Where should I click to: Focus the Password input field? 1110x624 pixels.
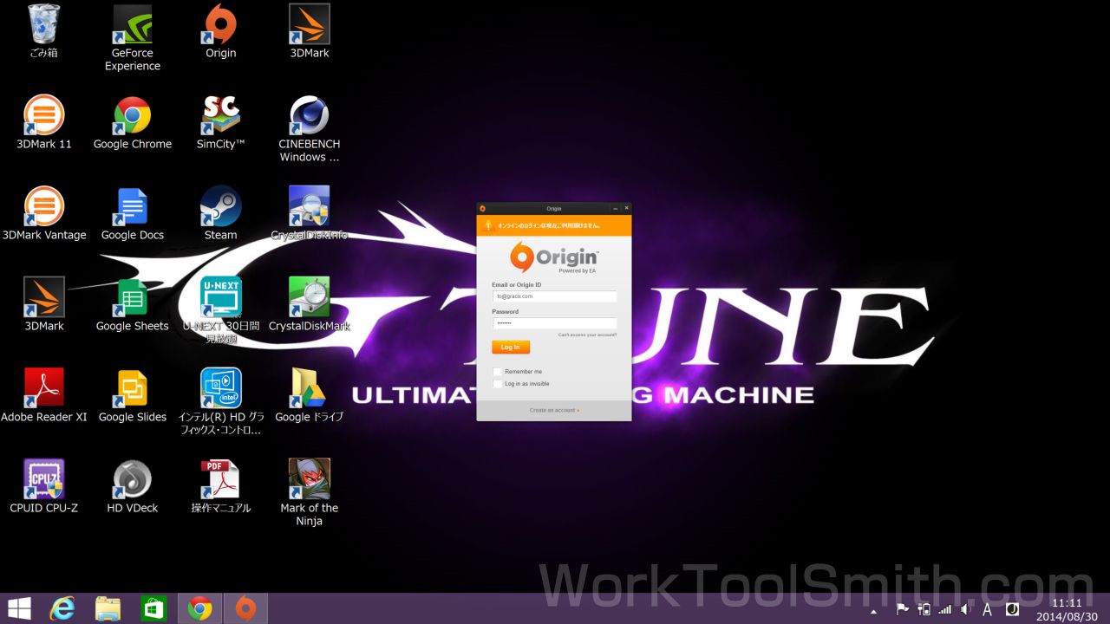click(554, 323)
